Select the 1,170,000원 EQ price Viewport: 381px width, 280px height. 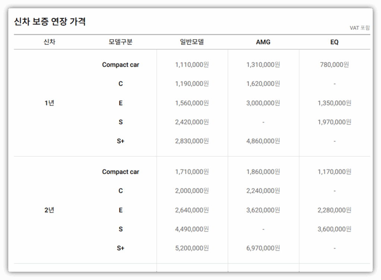tap(334, 172)
